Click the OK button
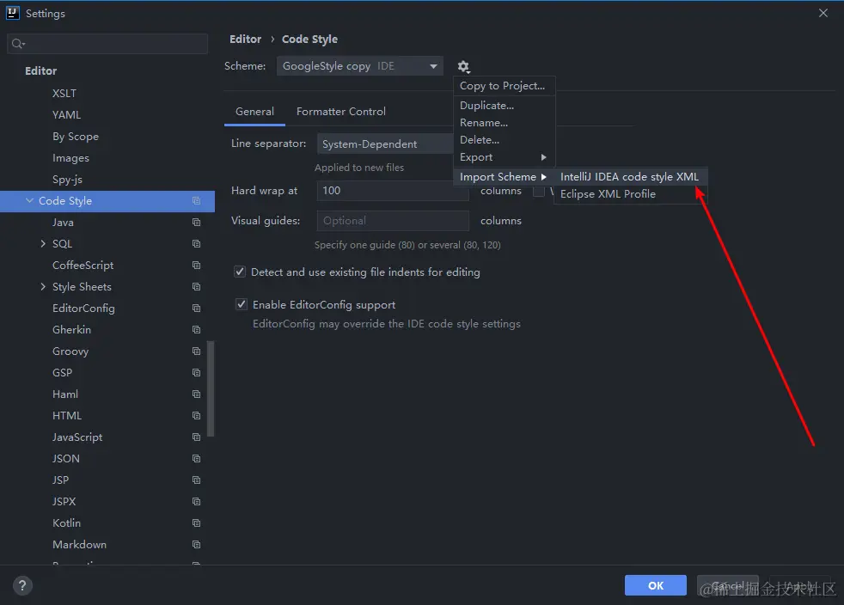 click(x=655, y=585)
